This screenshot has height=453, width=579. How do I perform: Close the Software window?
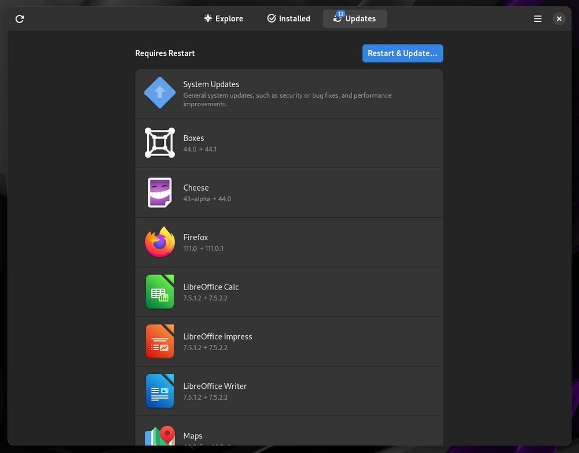tap(559, 19)
